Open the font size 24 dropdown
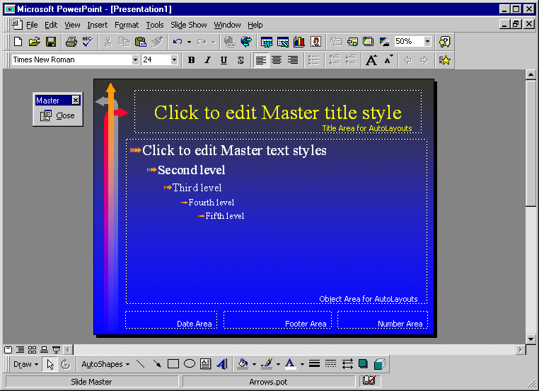 (174, 60)
